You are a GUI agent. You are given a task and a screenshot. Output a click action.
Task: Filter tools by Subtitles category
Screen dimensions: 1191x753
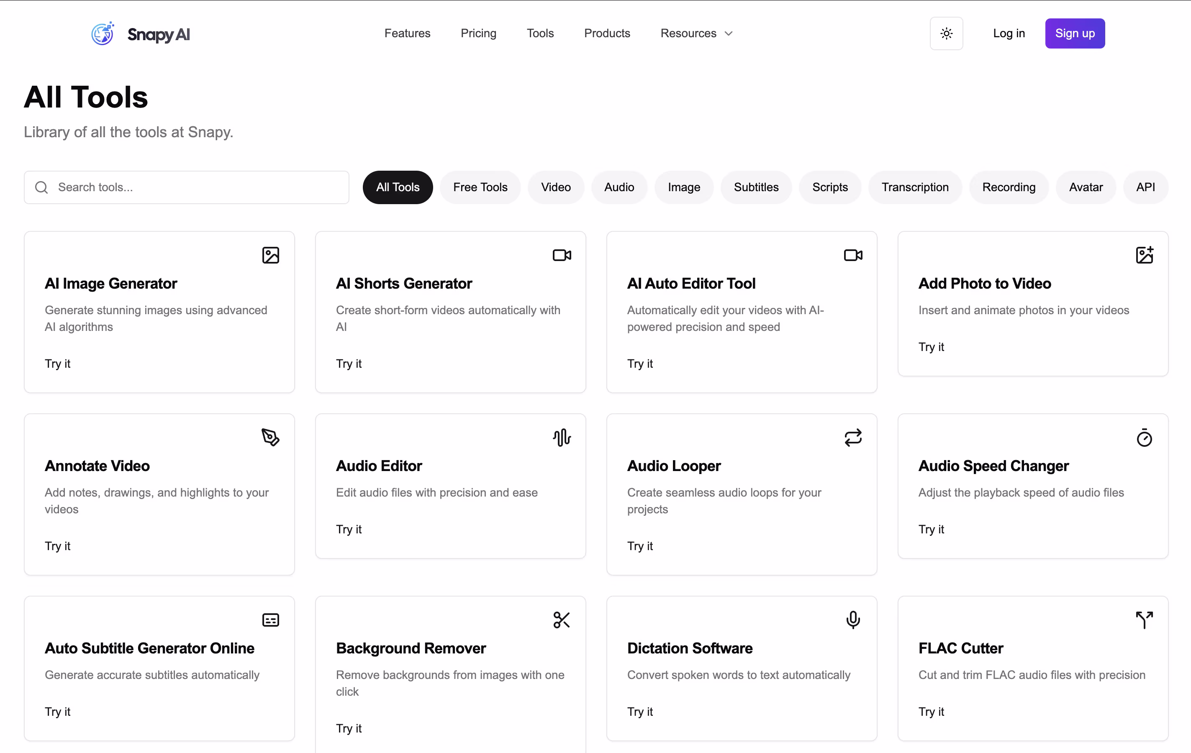756,187
